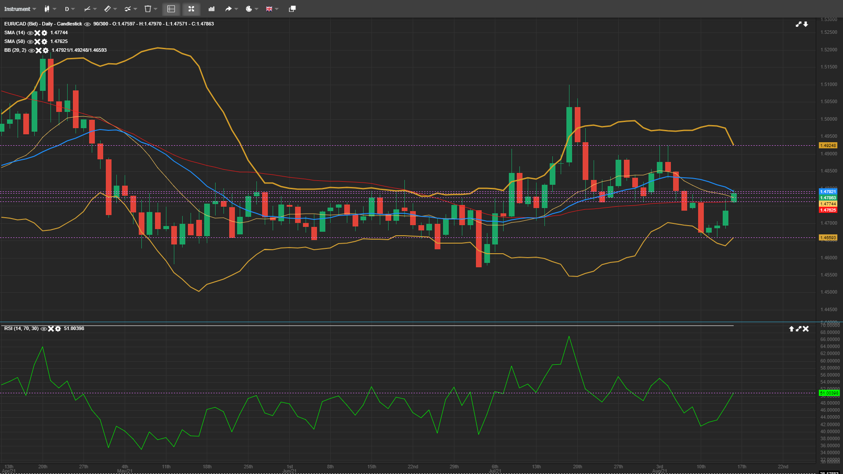The height and width of the screenshot is (474, 843).
Task: Click the red 1.47625 SMA price tag
Action: [x=829, y=210]
